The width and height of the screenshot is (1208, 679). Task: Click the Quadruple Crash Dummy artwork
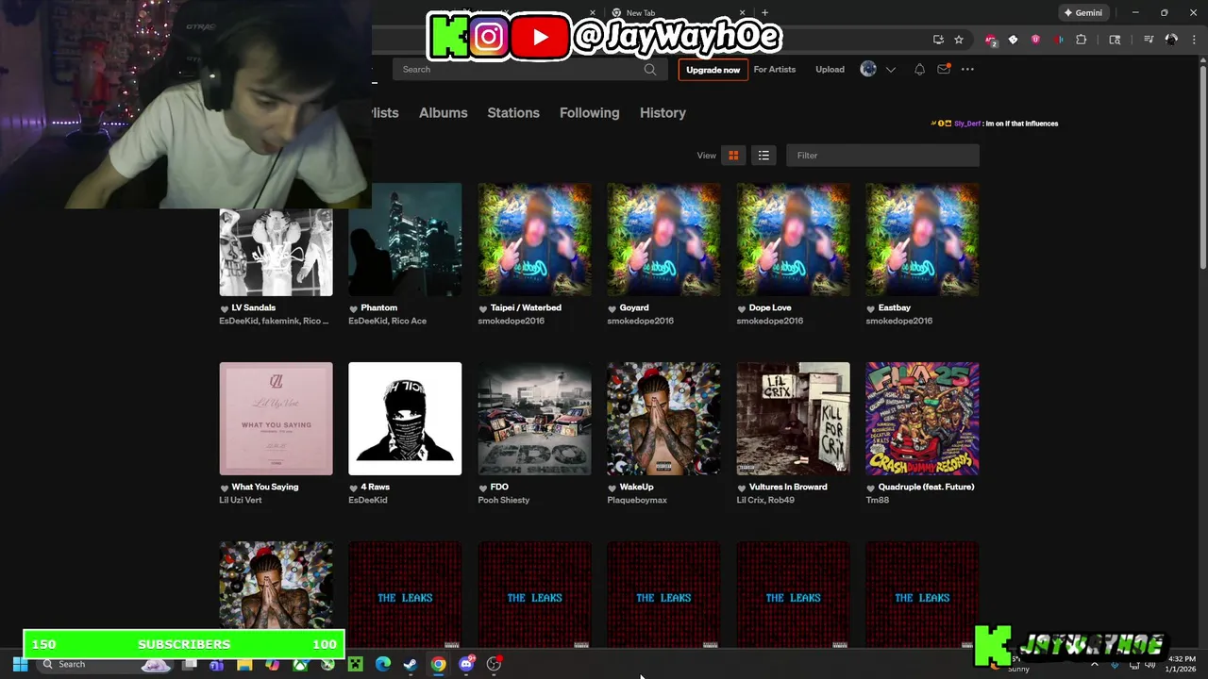922,419
